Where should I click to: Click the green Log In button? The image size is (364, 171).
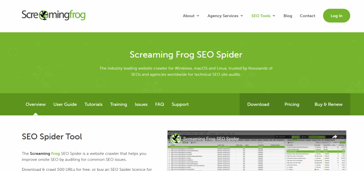(x=337, y=16)
